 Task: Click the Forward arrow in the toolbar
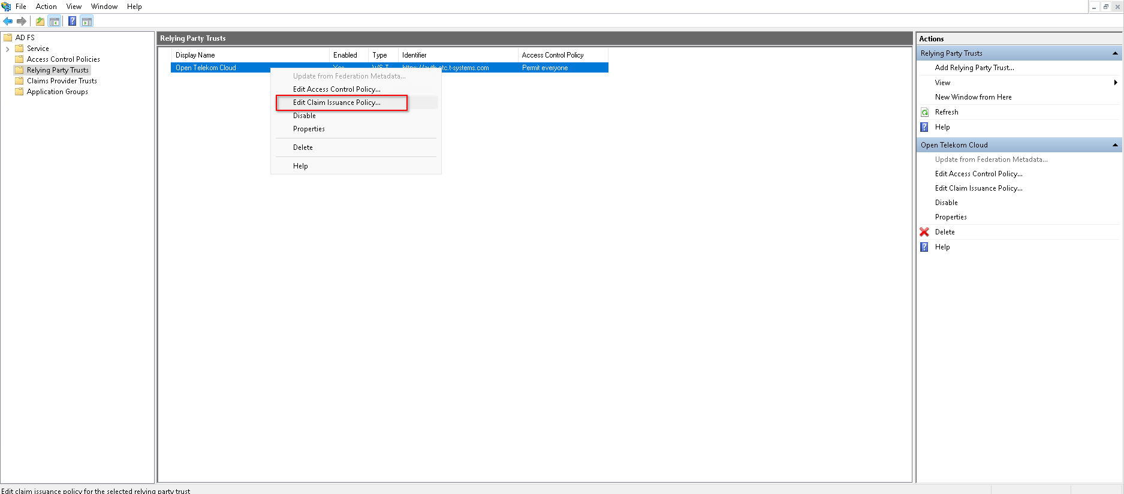pyautogui.click(x=22, y=22)
